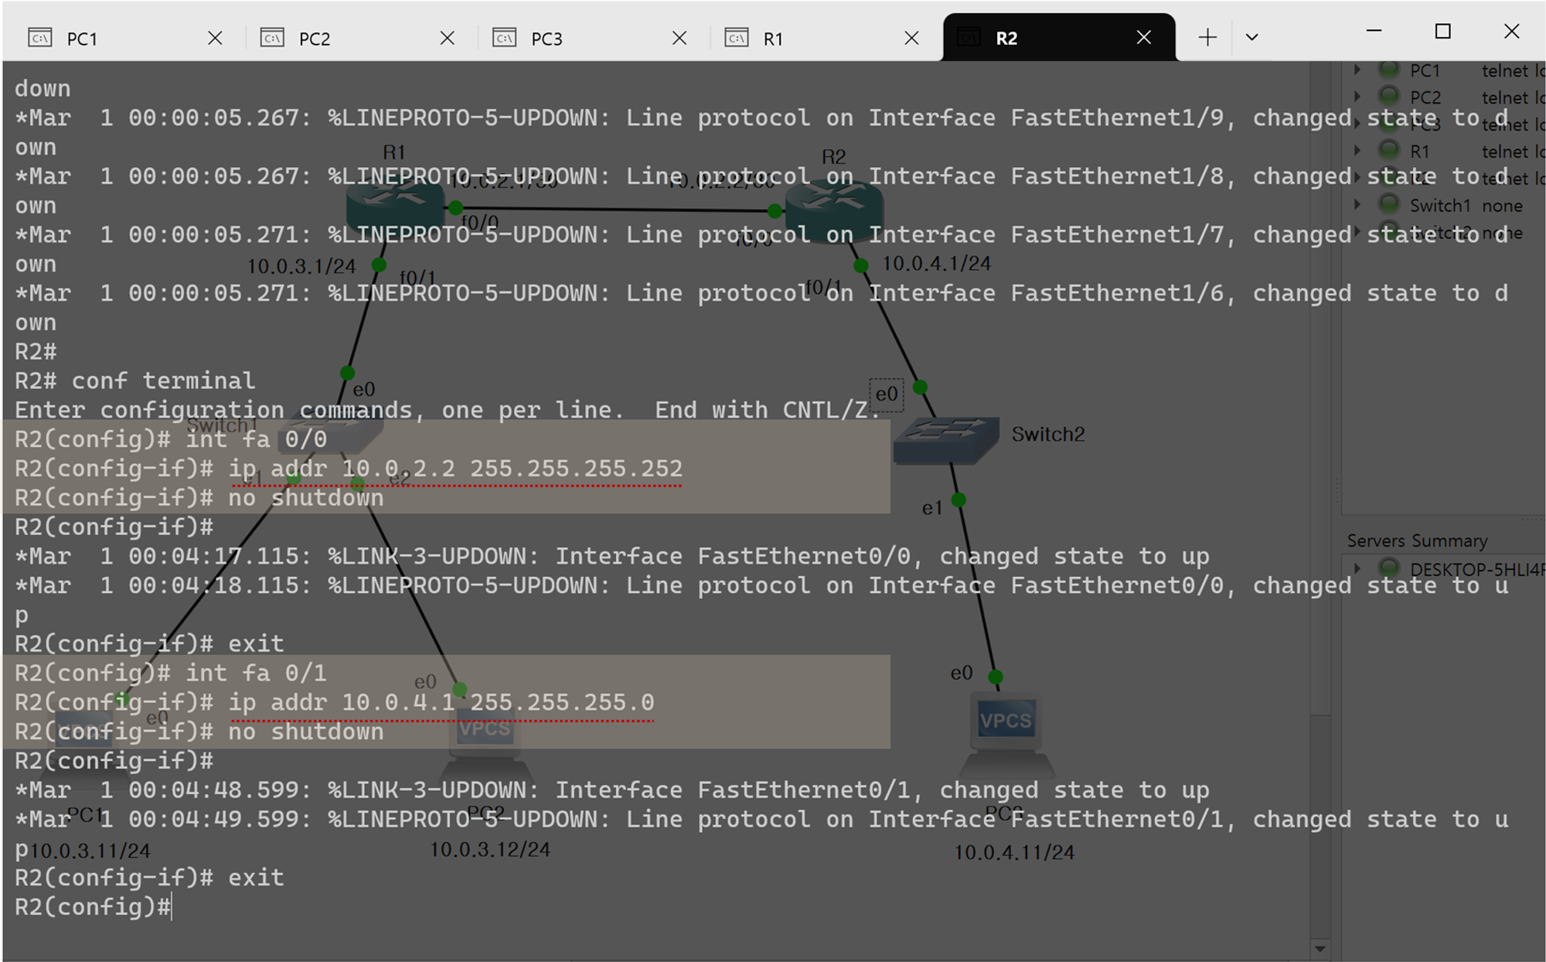Select the PC2 VPCS computer icon
1546x962 pixels.
[x=485, y=742]
